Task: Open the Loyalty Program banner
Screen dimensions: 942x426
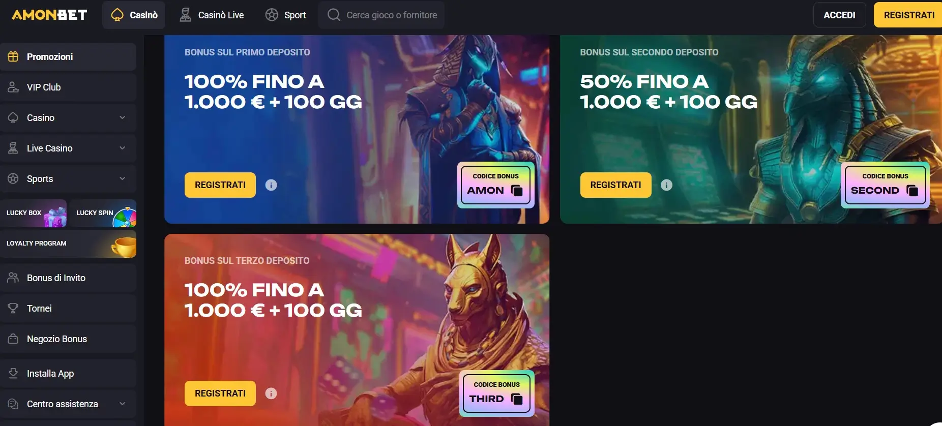Action: [68, 244]
